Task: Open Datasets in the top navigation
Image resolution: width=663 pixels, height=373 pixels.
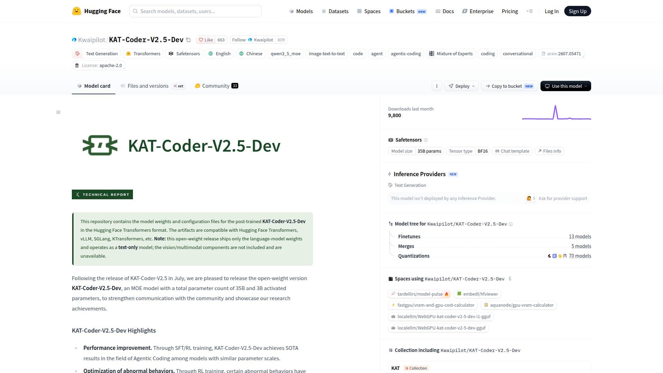Action: tap(335, 11)
